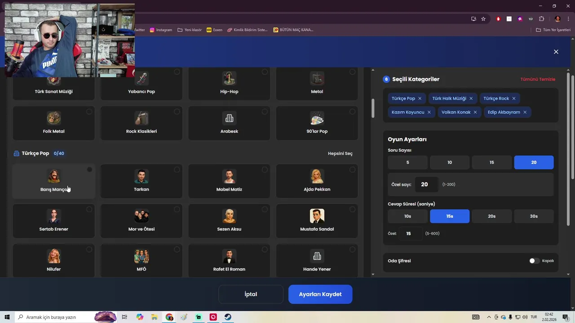Set answer time to 20s
This screenshot has height=323, width=575.
pos(492,216)
